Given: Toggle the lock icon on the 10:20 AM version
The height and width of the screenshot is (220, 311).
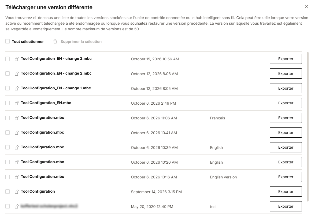Looking at the screenshot, I should (17, 162).
